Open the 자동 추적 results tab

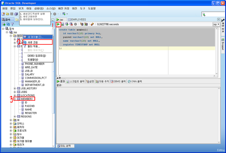pyautogui.click(x=102, y=81)
